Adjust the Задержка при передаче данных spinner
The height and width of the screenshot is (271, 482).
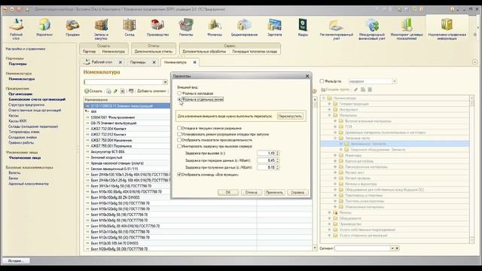click(x=278, y=160)
